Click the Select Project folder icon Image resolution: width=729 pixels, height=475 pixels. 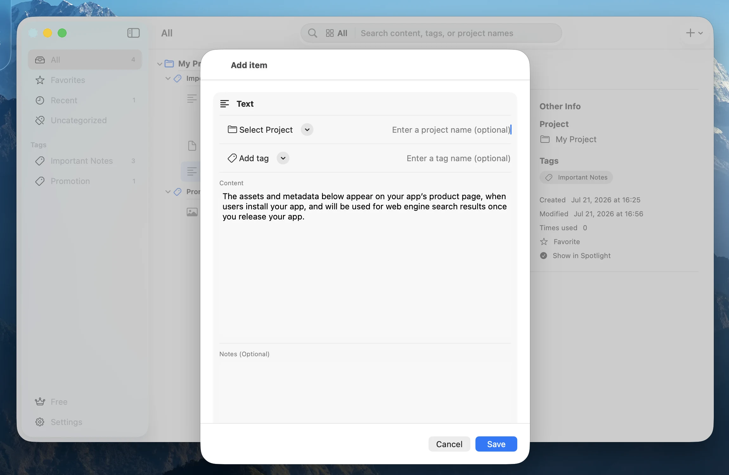point(232,130)
